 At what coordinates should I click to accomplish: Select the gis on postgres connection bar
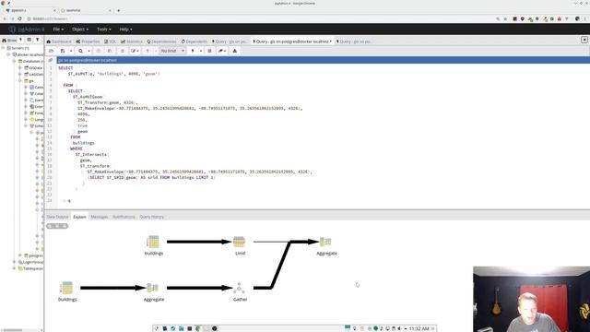pos(324,60)
